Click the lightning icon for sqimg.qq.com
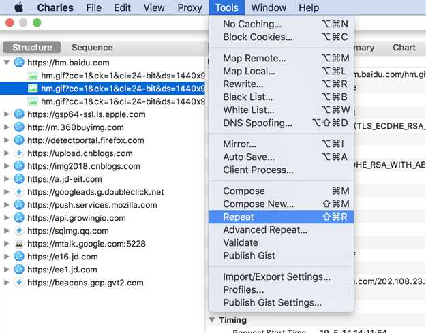This screenshot has height=333, width=426. [19, 231]
